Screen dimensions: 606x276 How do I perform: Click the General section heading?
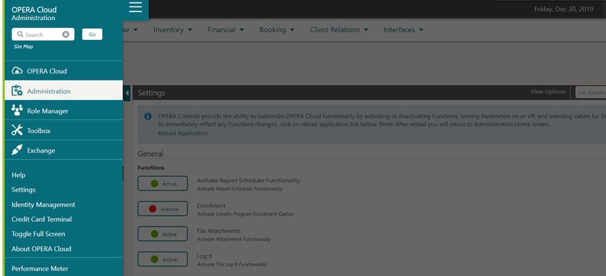(x=150, y=153)
